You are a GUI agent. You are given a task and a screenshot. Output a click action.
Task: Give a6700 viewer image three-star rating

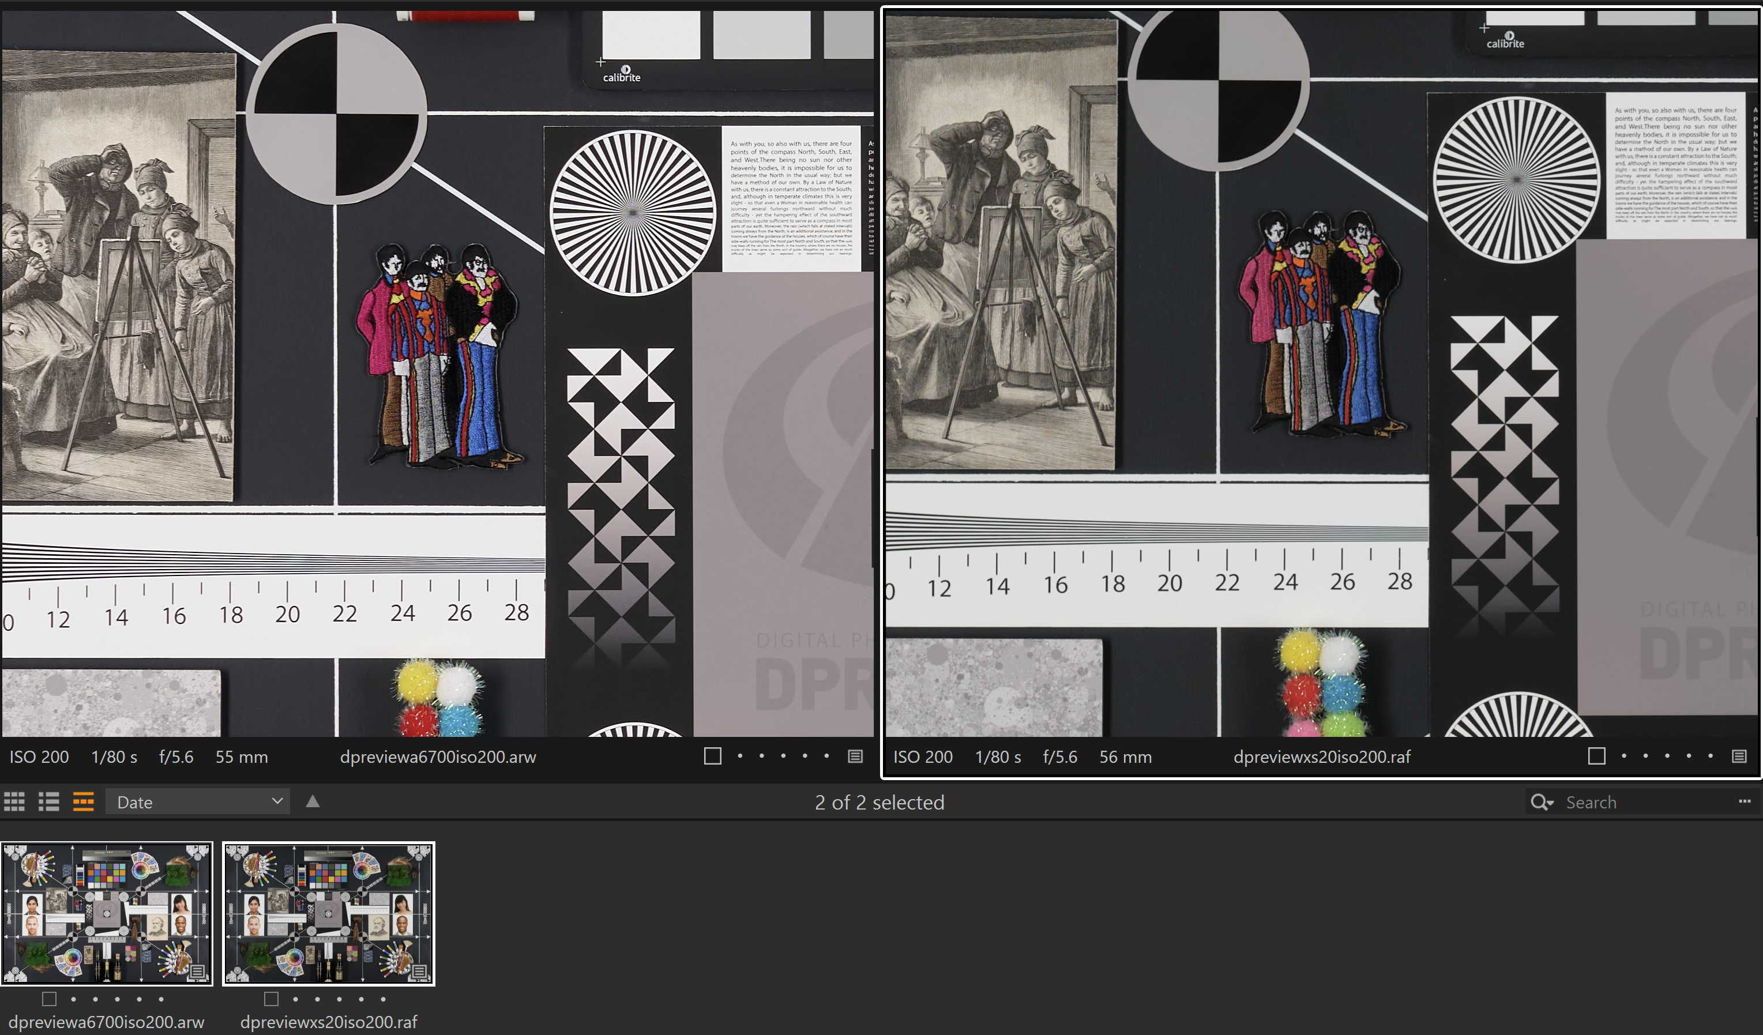(x=783, y=756)
